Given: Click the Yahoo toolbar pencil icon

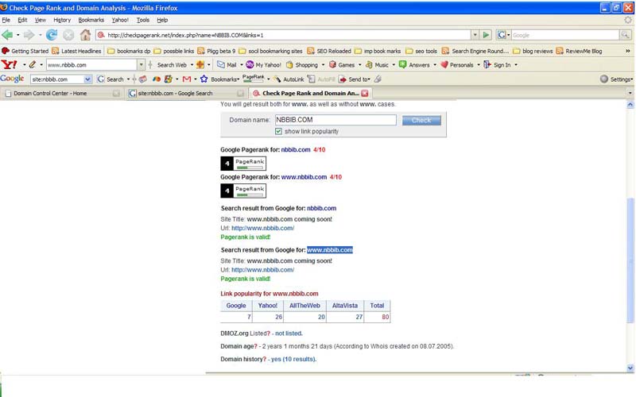Looking at the screenshot, I should [x=32, y=65].
